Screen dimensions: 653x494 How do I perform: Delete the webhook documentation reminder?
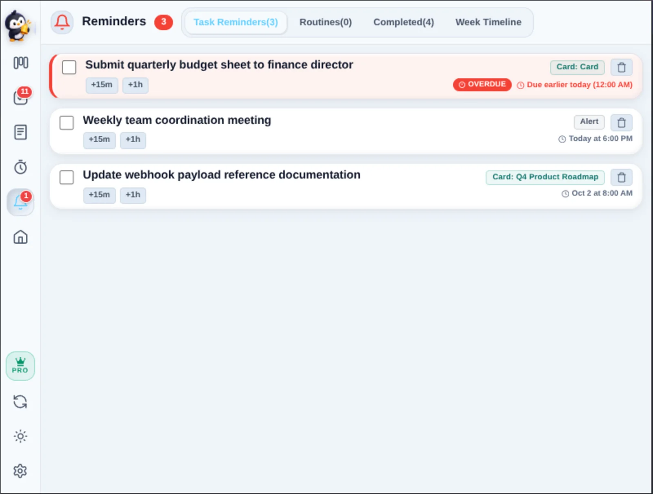pyautogui.click(x=621, y=177)
